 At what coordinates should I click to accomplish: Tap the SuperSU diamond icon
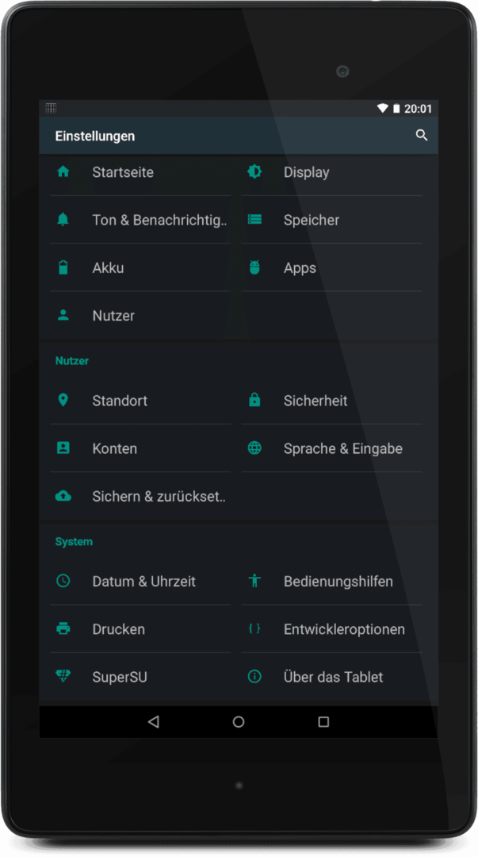point(63,676)
